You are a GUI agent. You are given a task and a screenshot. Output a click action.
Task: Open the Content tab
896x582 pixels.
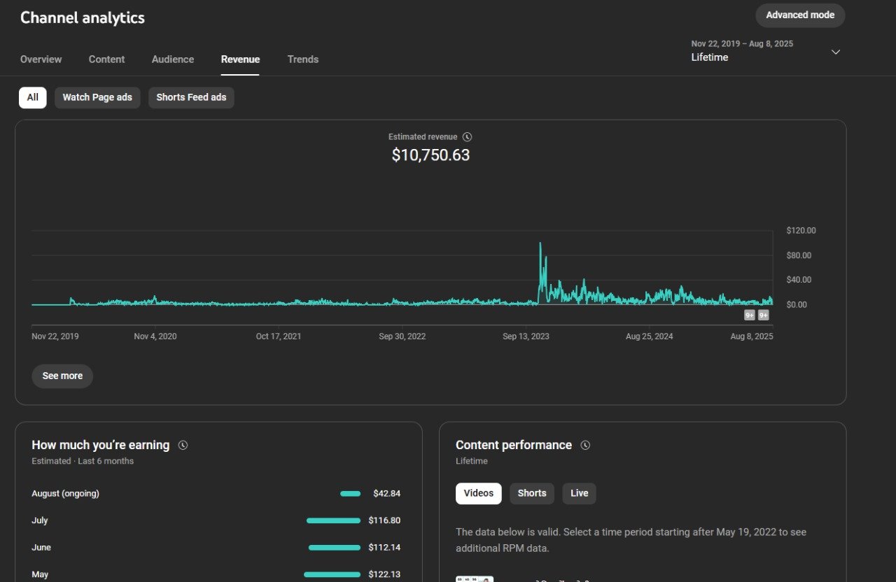click(x=106, y=59)
